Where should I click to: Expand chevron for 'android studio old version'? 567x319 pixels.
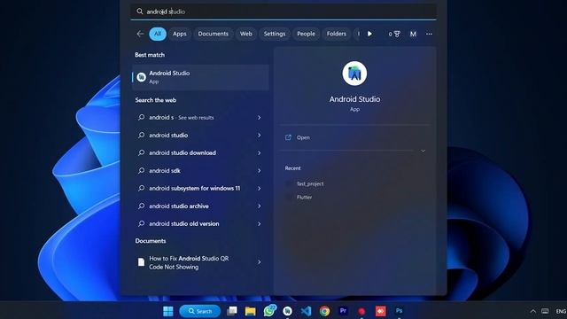(x=260, y=224)
